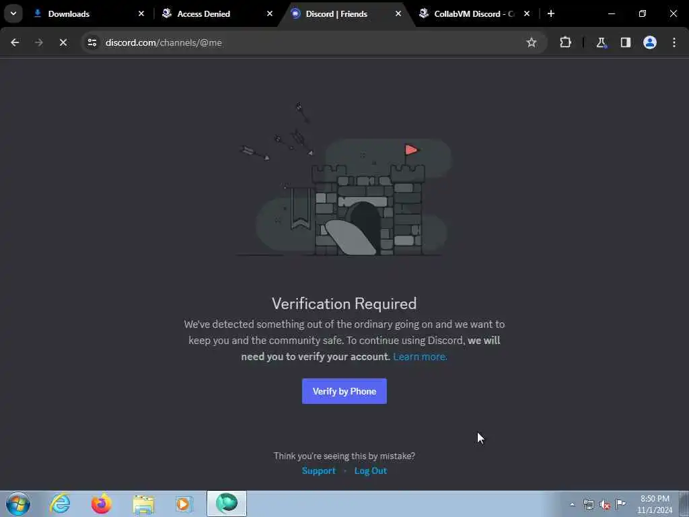Launch Internet Explorer from taskbar
689x517 pixels.
60,504
